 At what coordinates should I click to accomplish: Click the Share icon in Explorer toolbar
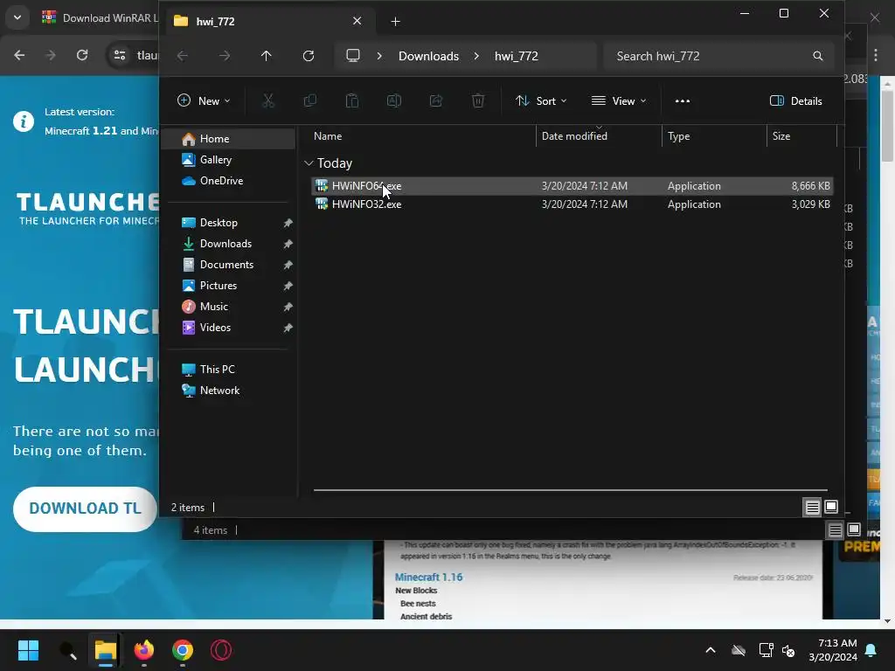[436, 101]
